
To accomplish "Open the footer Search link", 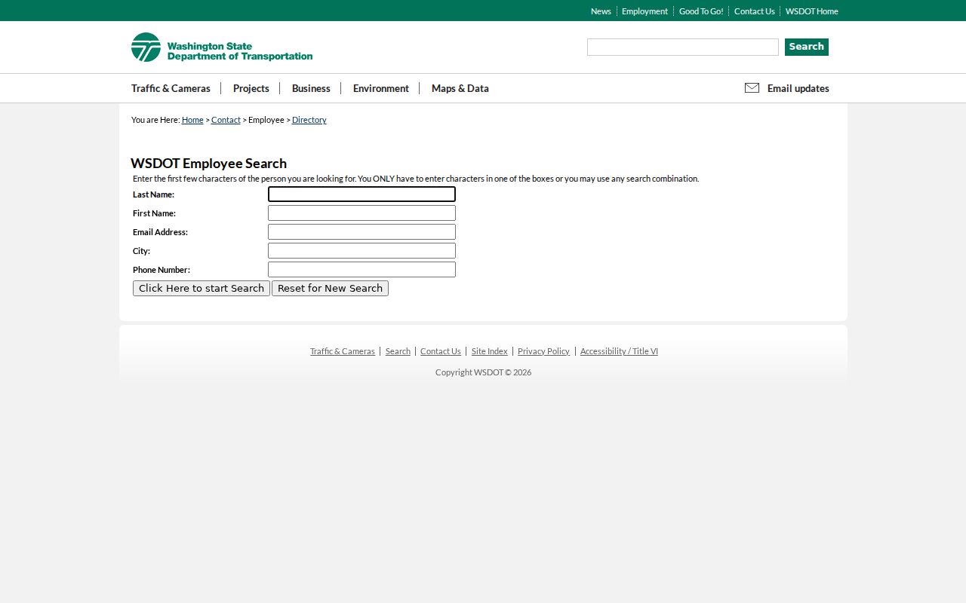I will 398,351.
